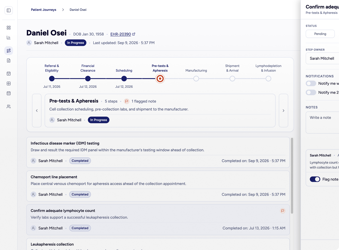This screenshot has width=339, height=250.
Task: Click the avatar icon beside Sarah Mitchell in header
Action: [x=29, y=43]
